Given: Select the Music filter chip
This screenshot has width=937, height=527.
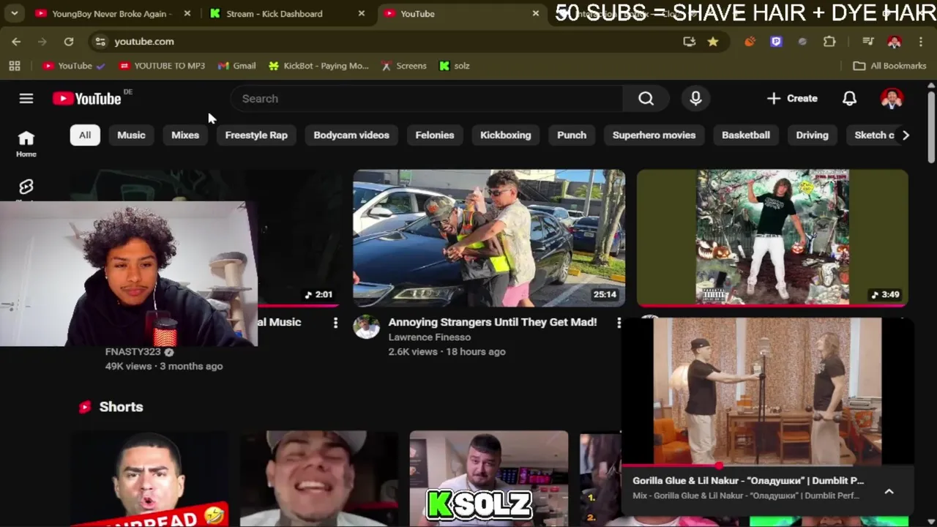Looking at the screenshot, I should click(x=131, y=135).
